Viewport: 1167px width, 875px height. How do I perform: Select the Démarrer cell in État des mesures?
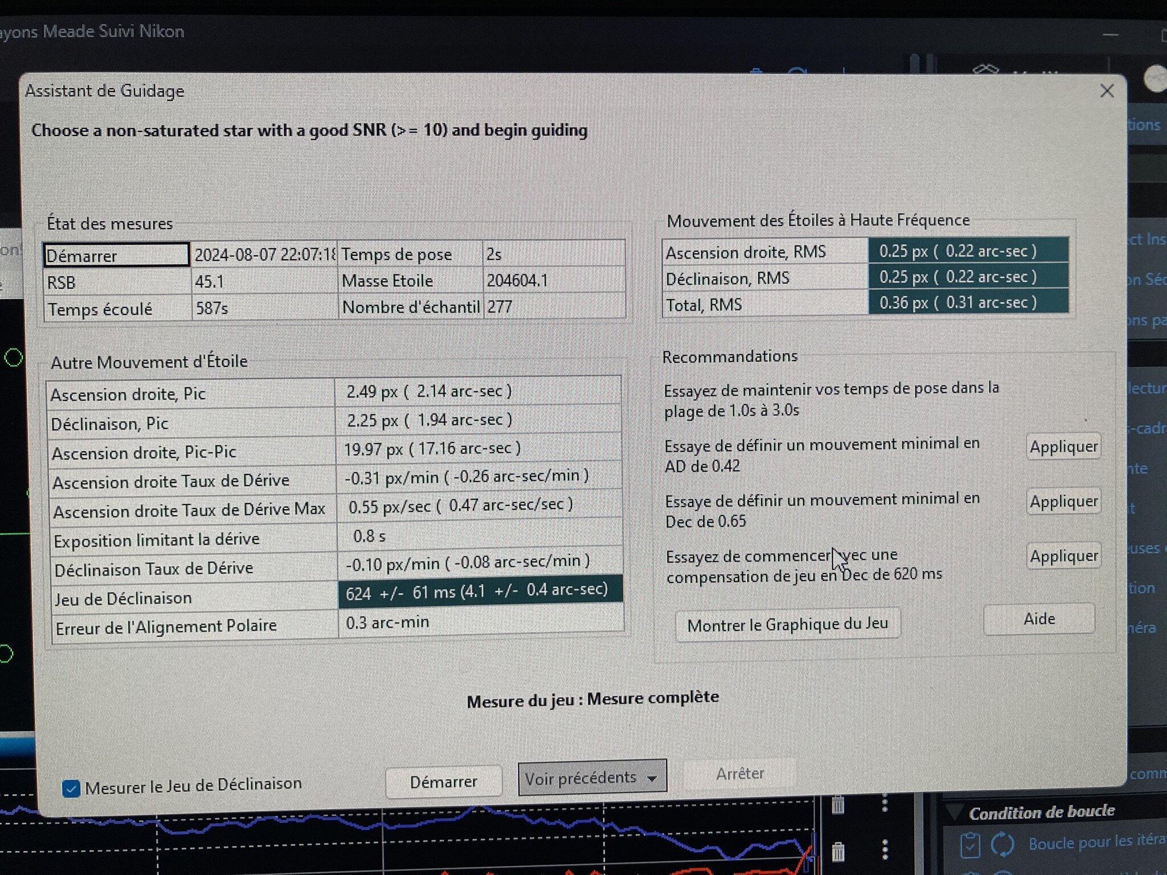[116, 255]
